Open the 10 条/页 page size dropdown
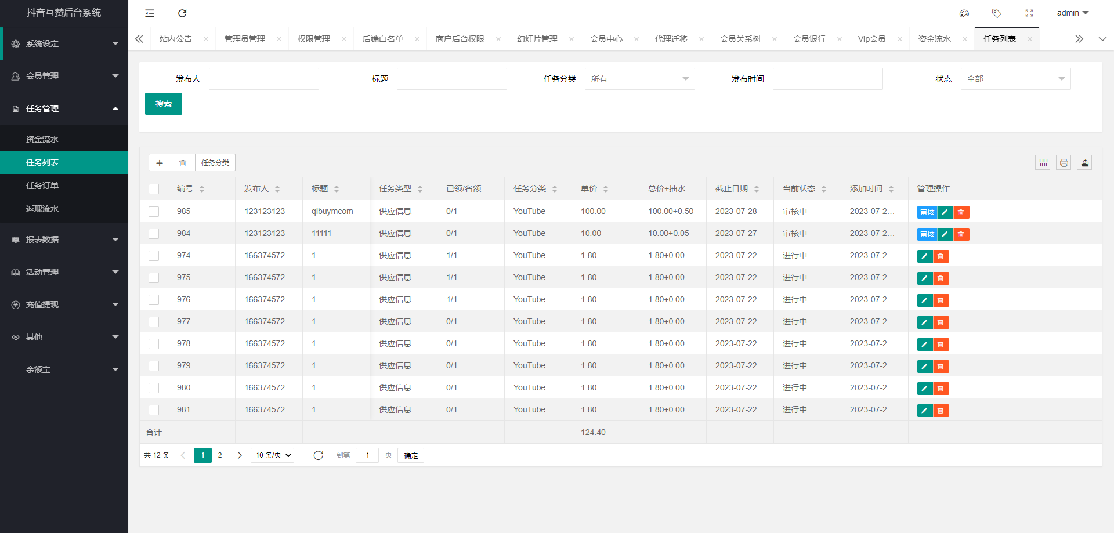The width and height of the screenshot is (1114, 533). click(x=273, y=455)
